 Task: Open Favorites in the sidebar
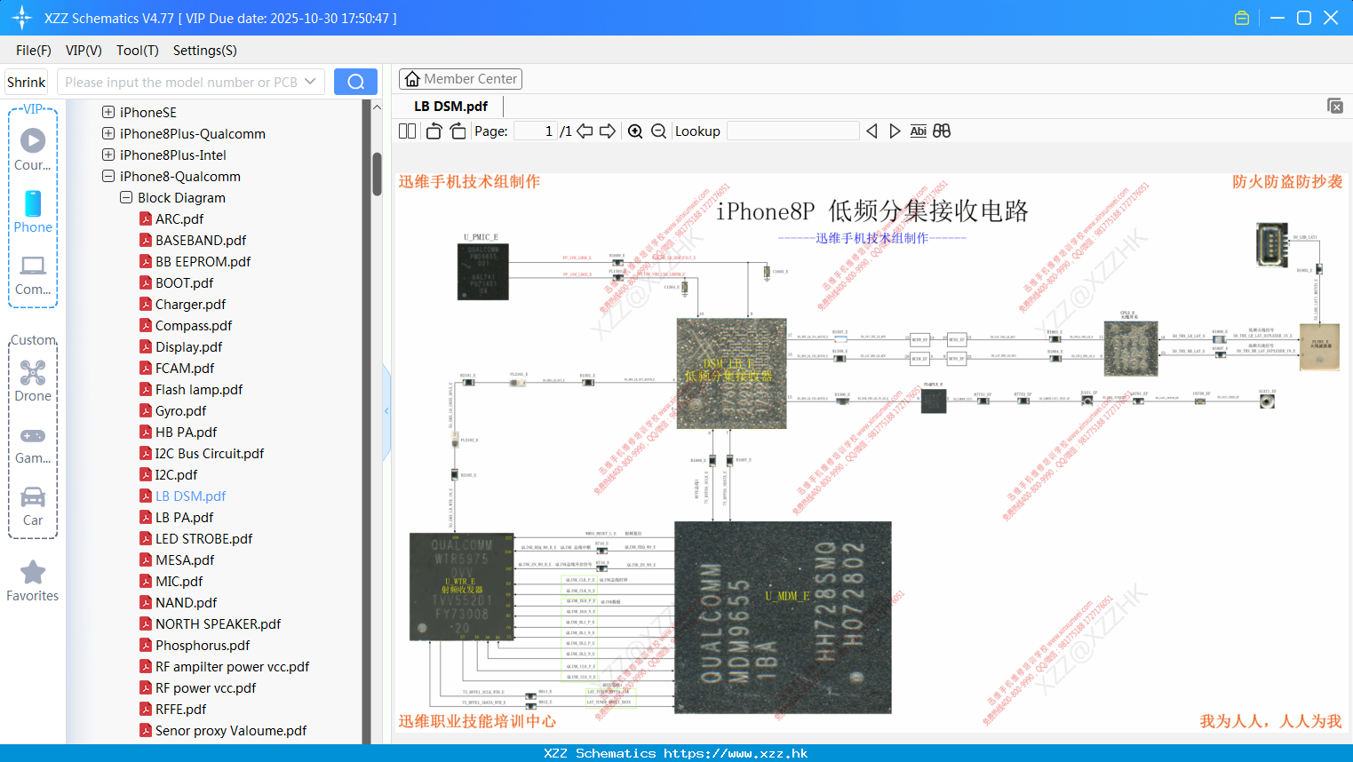[33, 582]
